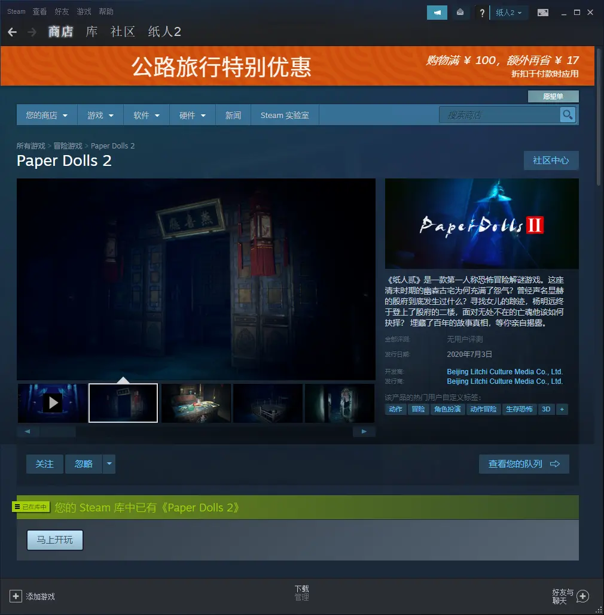Click the store search magnifier icon
The image size is (604, 615).
tap(568, 115)
